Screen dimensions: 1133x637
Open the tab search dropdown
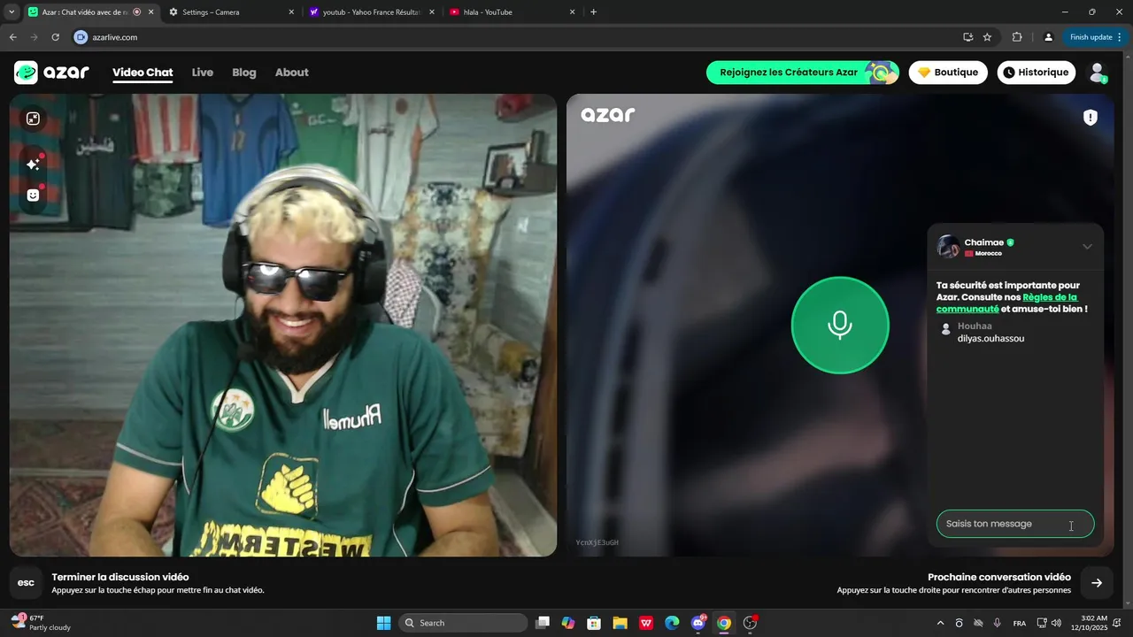tap(12, 12)
